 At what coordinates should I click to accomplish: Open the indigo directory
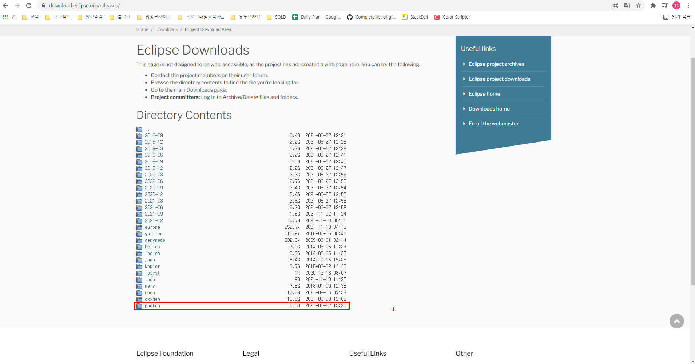[x=152, y=253]
